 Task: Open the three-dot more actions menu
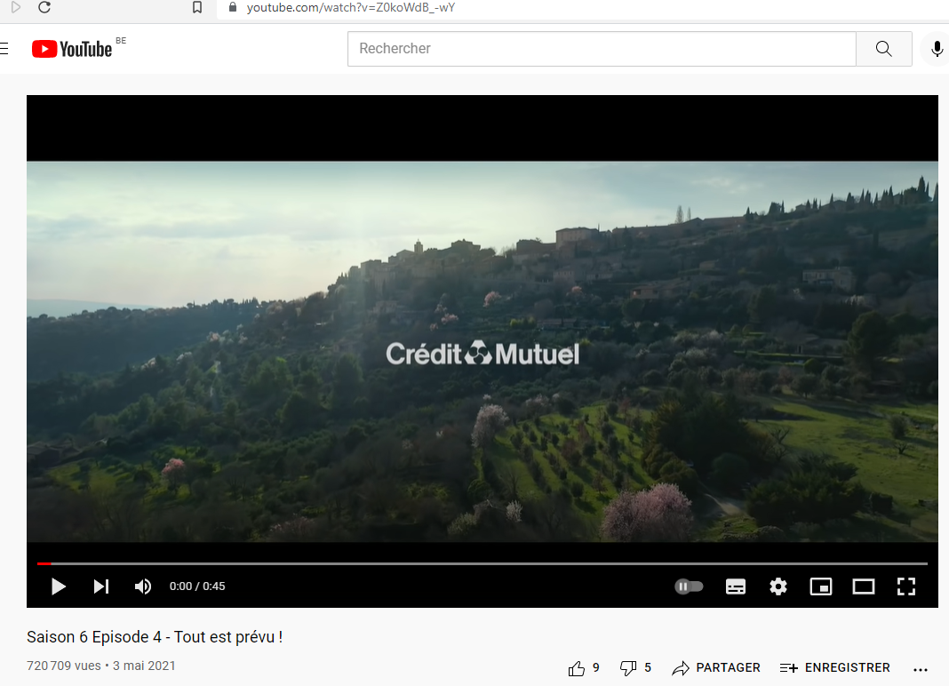920,669
